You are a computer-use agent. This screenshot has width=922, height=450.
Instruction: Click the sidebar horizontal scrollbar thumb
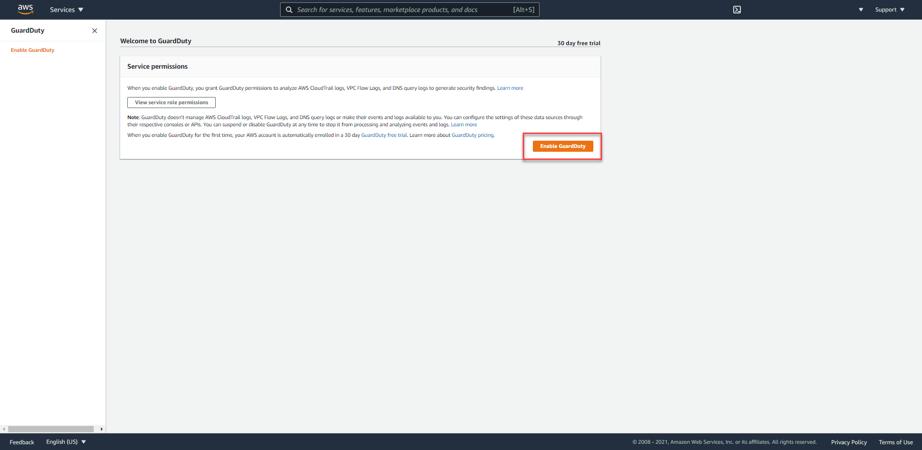click(x=51, y=429)
